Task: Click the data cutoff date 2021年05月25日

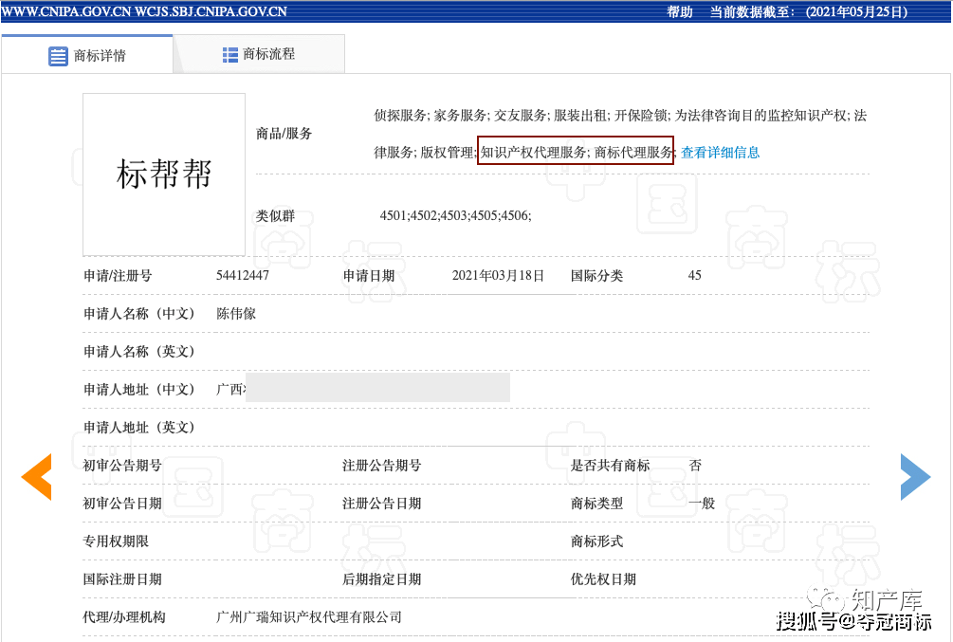Action: 856,11
